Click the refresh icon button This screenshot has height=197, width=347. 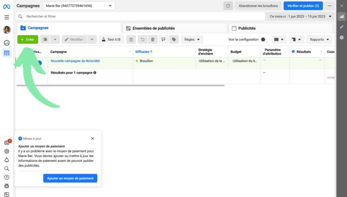tap(228, 6)
